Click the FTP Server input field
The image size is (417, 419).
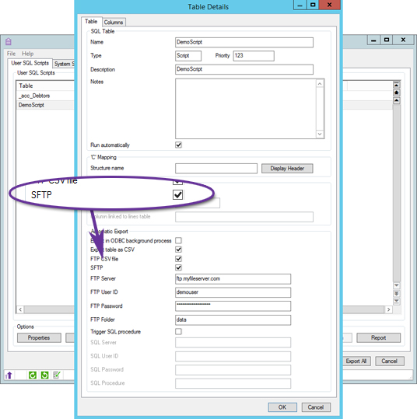[x=233, y=279]
